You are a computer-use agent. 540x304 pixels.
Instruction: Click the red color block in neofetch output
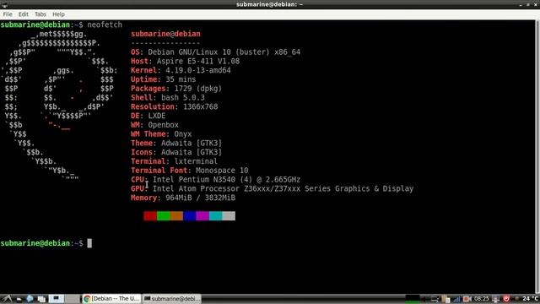tap(150, 216)
